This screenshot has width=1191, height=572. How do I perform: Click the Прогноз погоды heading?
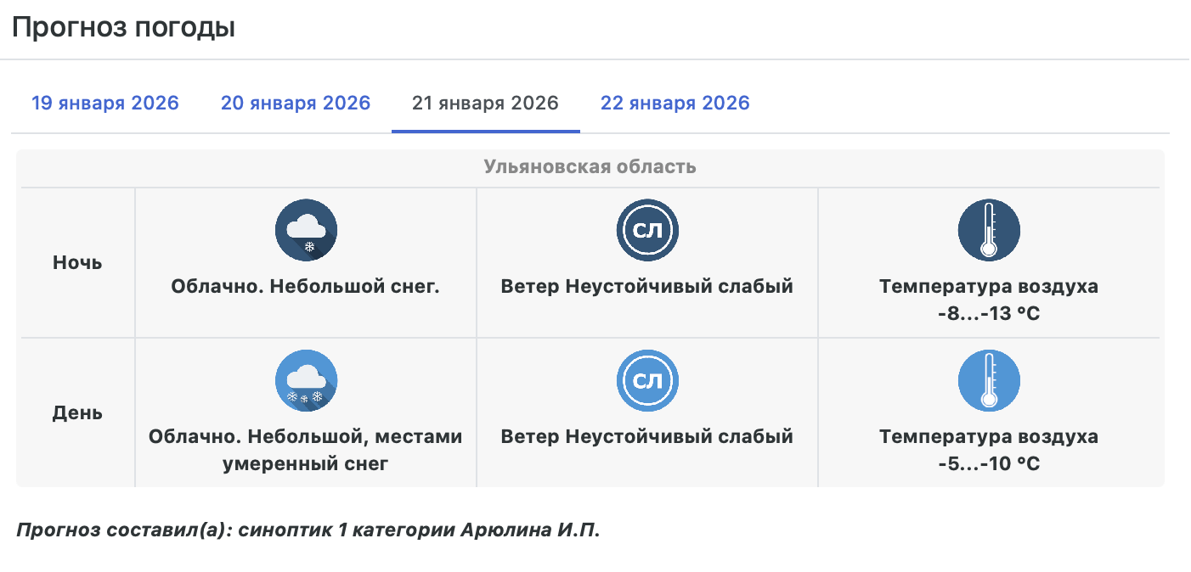123,28
